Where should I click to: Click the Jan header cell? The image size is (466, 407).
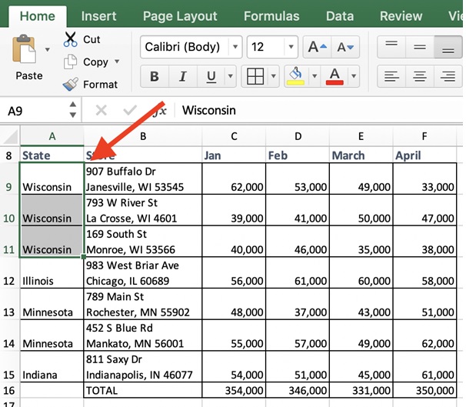(x=234, y=155)
